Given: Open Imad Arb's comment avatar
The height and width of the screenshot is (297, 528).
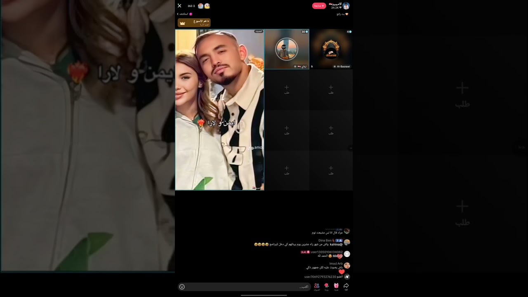Looking at the screenshot, I should pyautogui.click(x=347, y=265).
